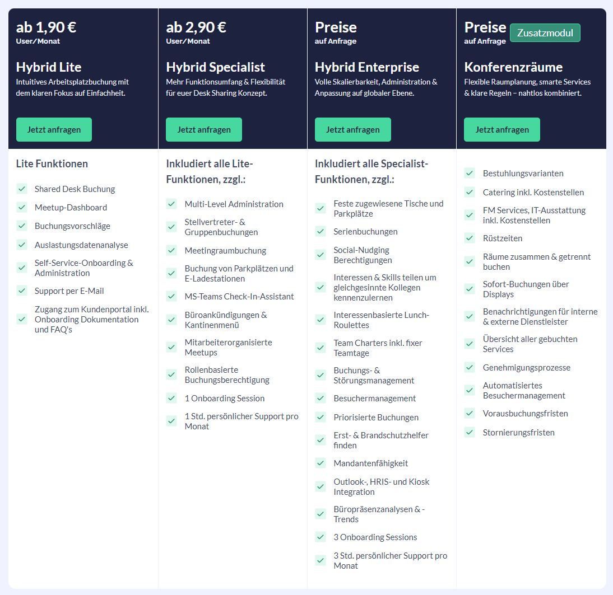The height and width of the screenshot is (595, 613).
Task: Click checkmark icon beside Multi-Level Administration
Action: [x=171, y=204]
